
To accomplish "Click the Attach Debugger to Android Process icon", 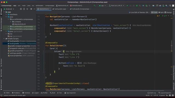I will click(x=146, y=5).
